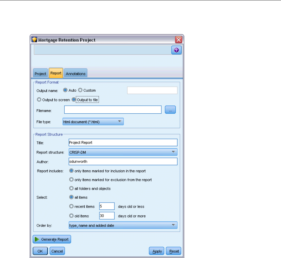281x258 pixels.
Task: Open the Annotations tab
Action: pos(75,73)
